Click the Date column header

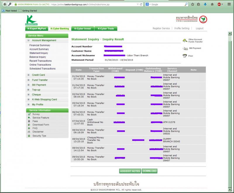79,70
